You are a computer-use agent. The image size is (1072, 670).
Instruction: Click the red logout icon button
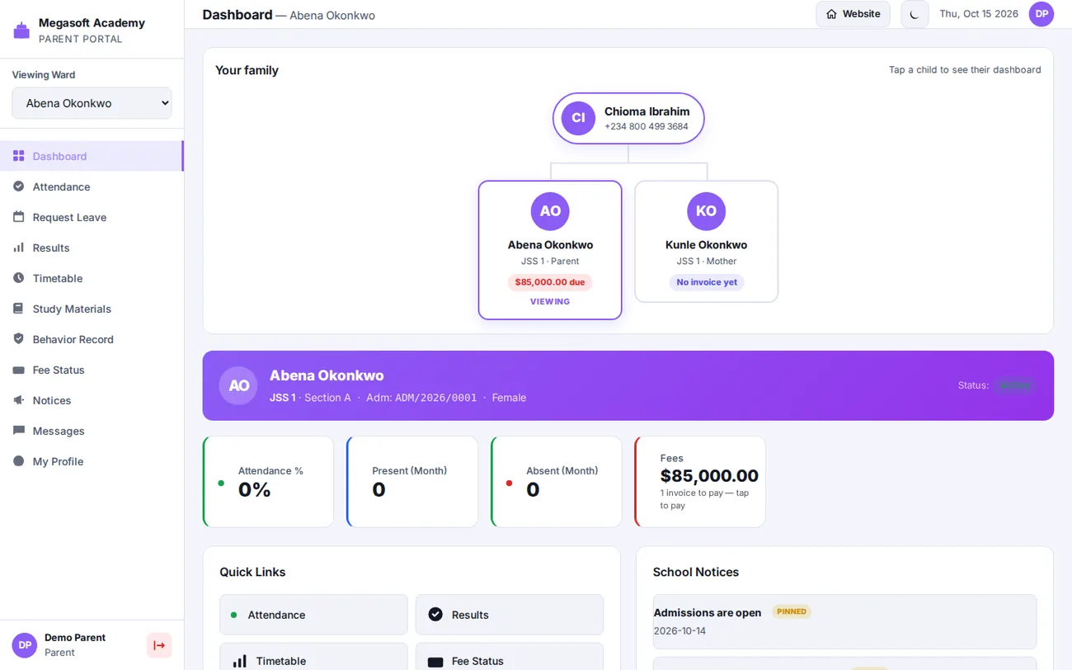tap(159, 645)
